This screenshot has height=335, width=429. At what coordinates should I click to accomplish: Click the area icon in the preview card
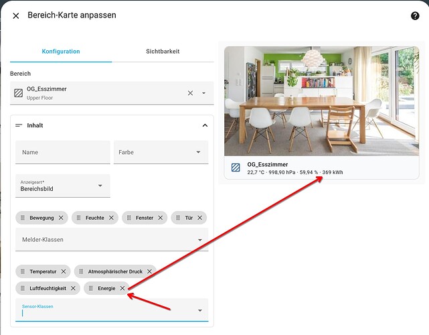tap(236, 167)
